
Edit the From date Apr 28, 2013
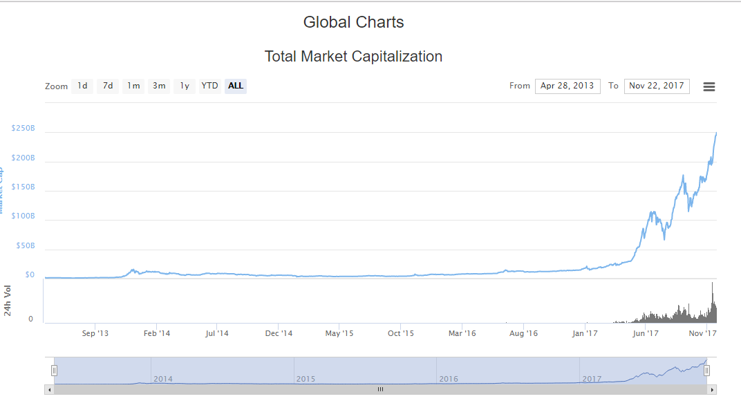pyautogui.click(x=568, y=86)
